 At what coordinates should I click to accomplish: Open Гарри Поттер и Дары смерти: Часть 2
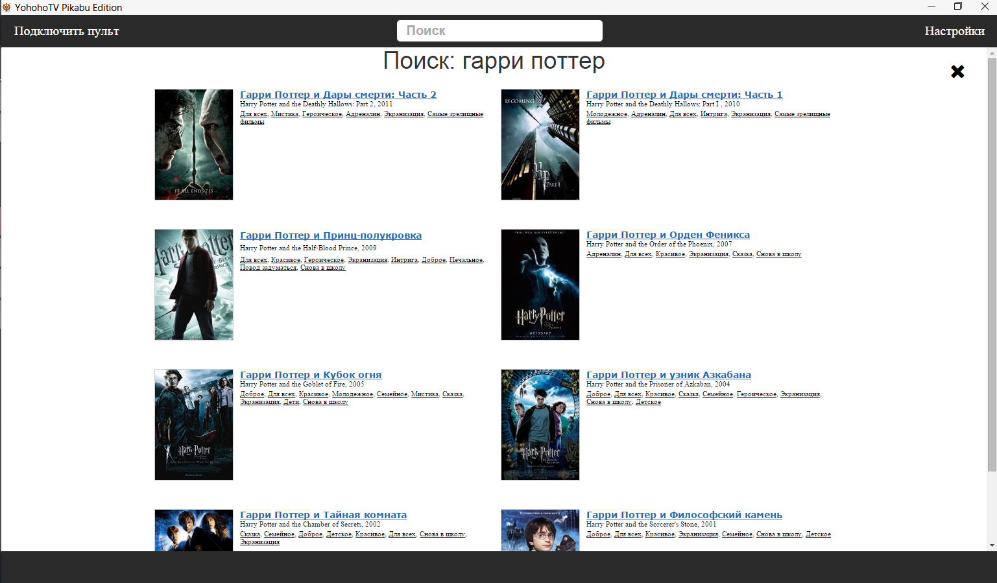pyautogui.click(x=338, y=95)
